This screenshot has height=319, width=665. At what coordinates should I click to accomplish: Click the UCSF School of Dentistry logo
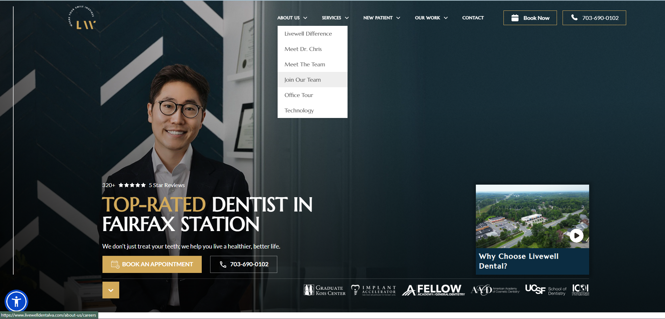(545, 290)
